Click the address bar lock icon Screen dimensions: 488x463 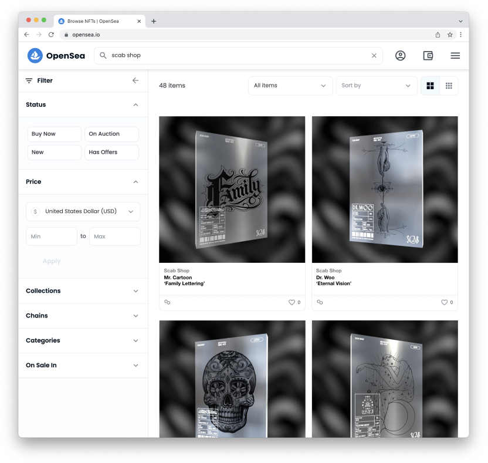tap(66, 35)
